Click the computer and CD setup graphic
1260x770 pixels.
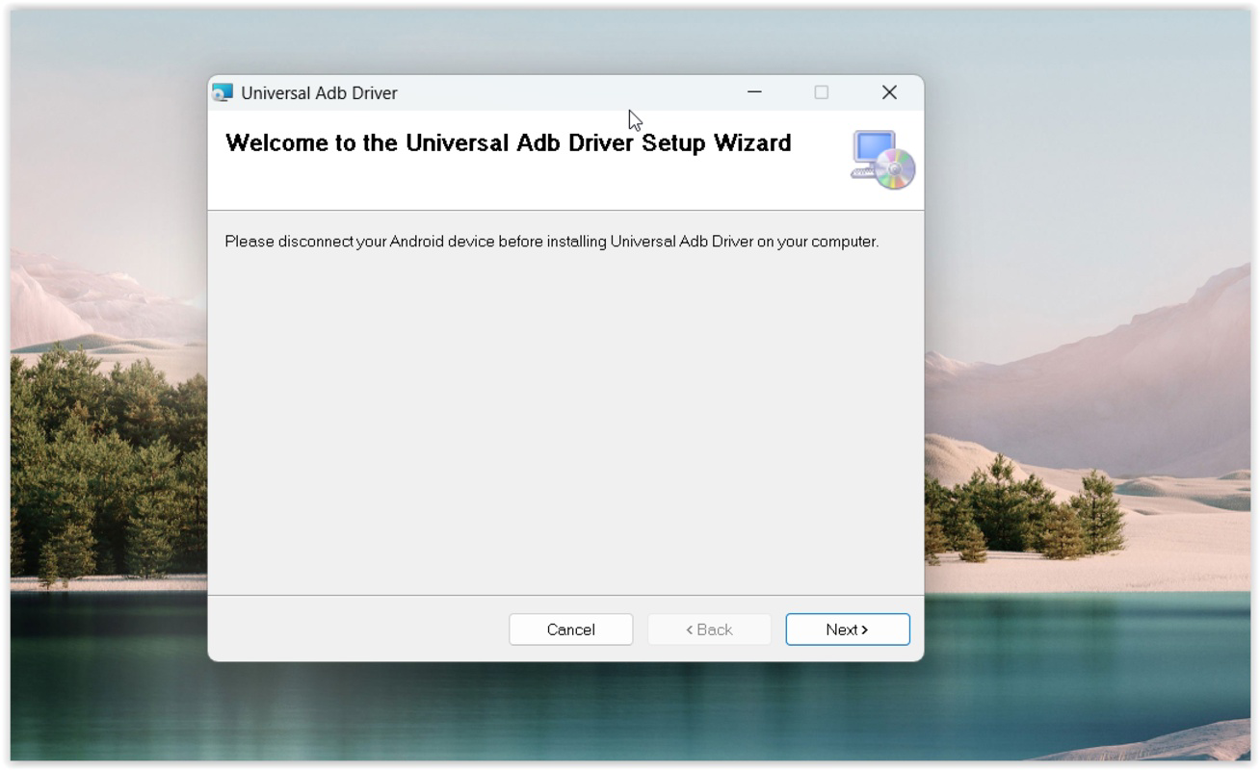click(882, 160)
